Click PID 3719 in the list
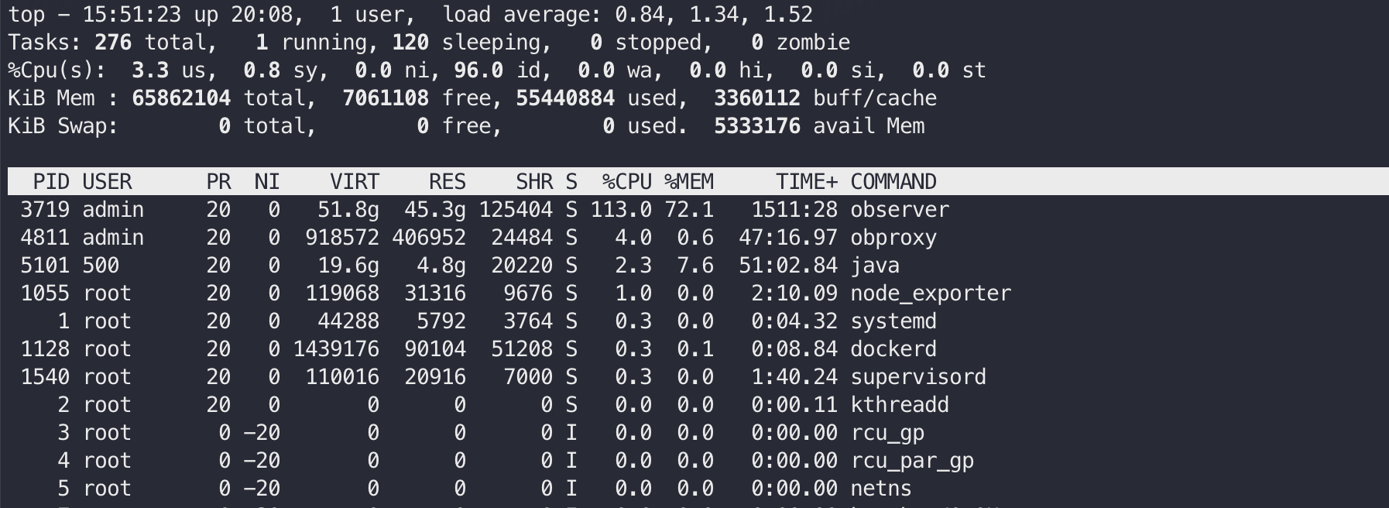1389x508 pixels. tap(45, 210)
